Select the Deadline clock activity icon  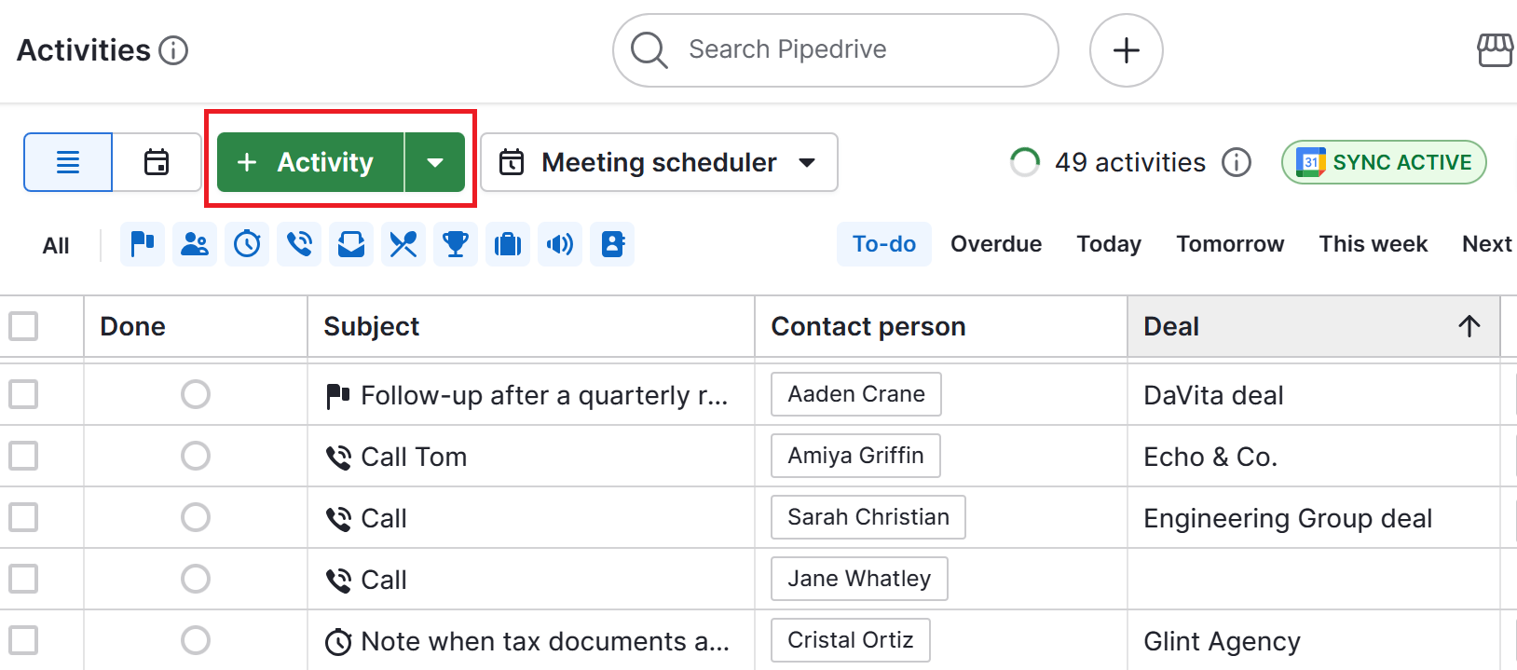click(247, 244)
